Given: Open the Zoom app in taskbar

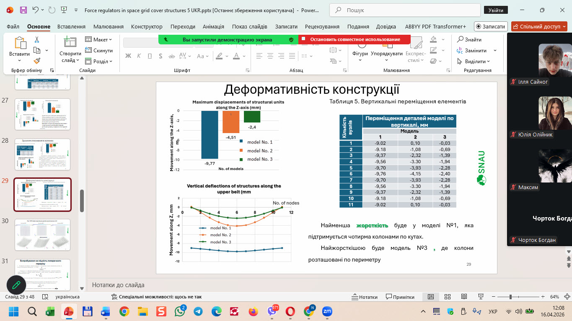Looking at the screenshot, I should [x=327, y=311].
